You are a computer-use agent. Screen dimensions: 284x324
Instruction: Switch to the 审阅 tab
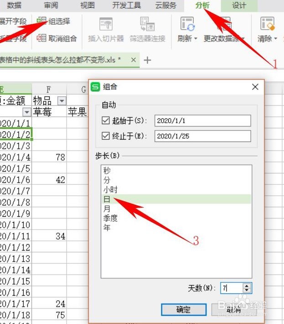click(51, 5)
